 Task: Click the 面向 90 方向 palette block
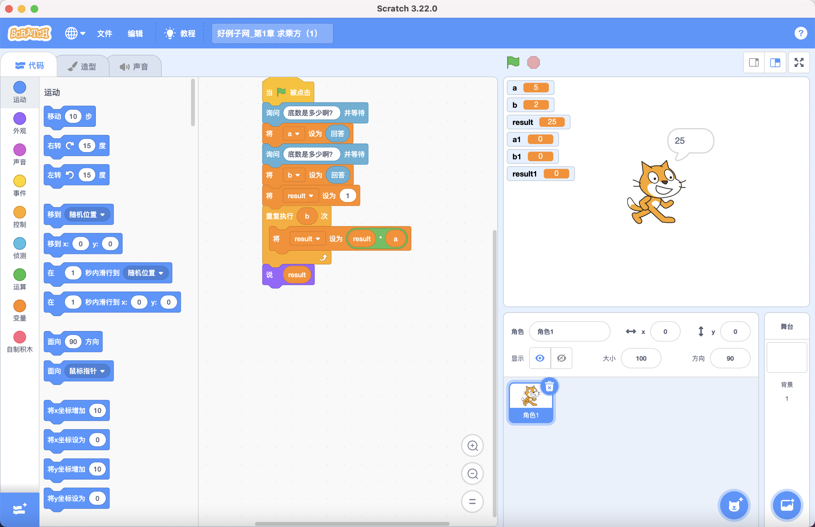click(x=73, y=342)
